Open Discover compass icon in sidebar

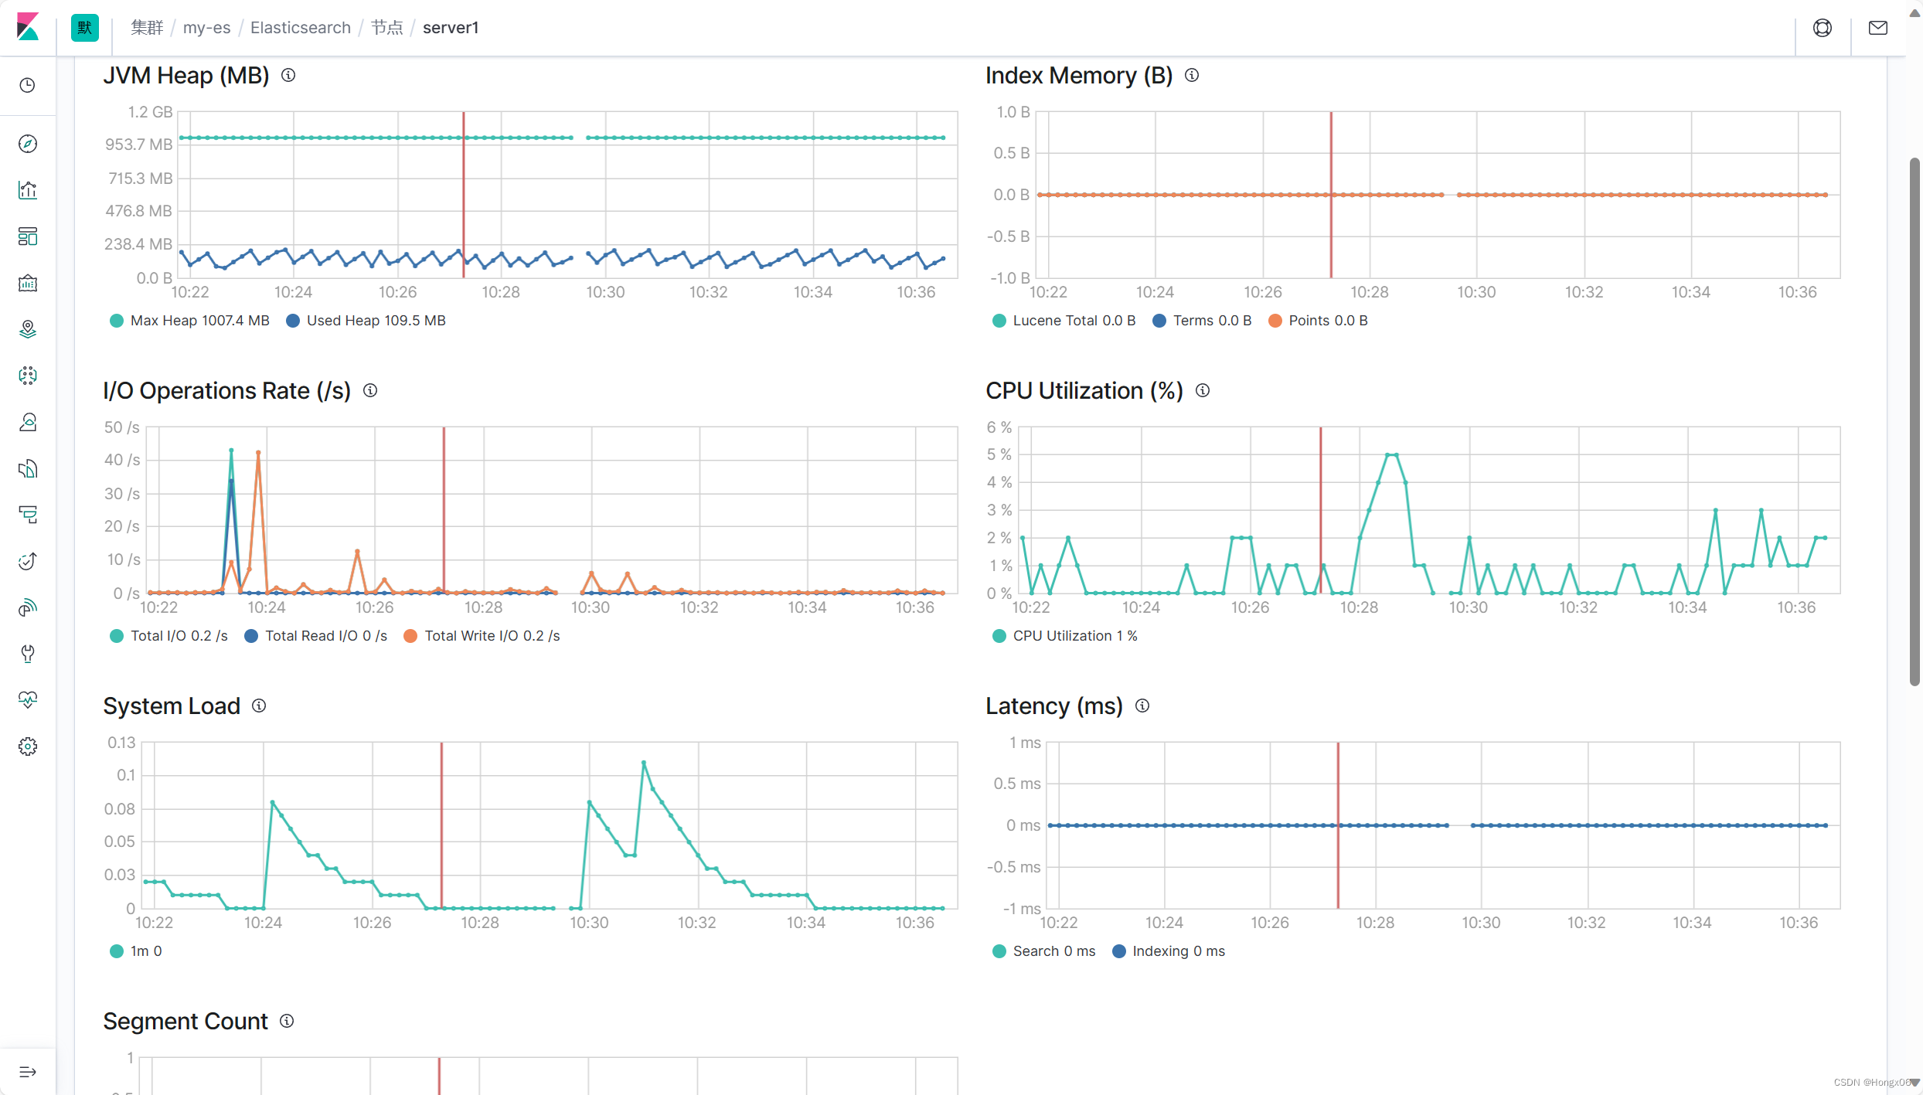[x=28, y=144]
